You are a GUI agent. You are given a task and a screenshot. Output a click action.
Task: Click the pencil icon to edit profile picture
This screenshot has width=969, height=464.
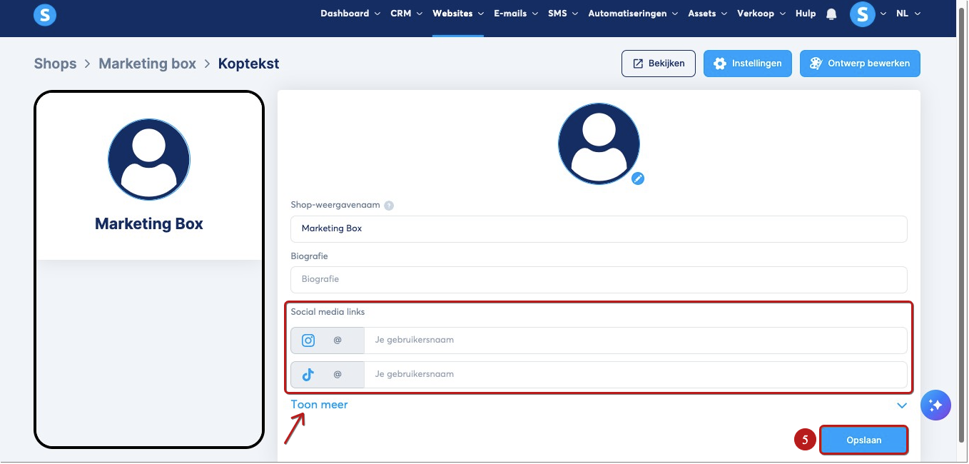[638, 178]
